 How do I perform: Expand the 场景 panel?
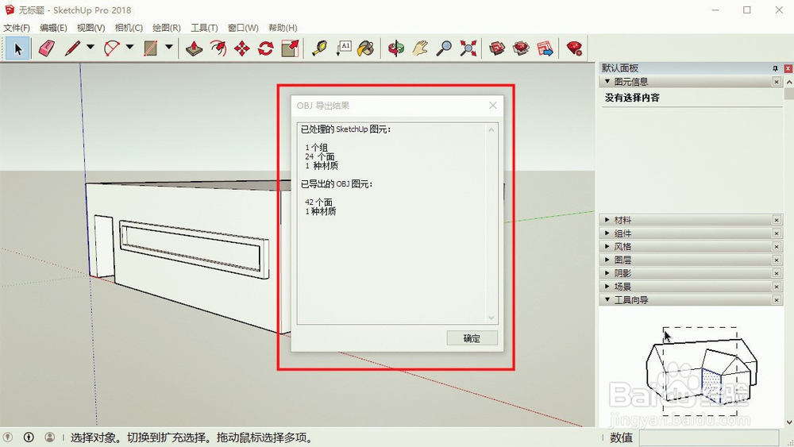(607, 286)
